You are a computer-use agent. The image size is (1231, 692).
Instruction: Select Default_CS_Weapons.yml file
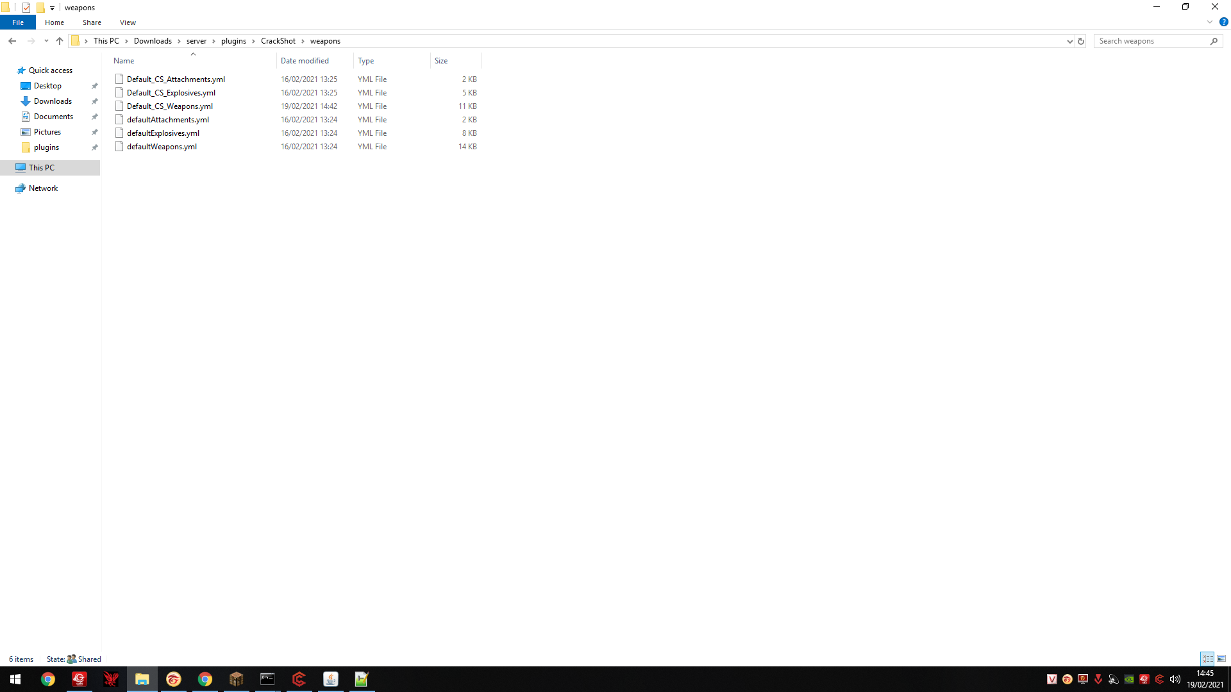click(170, 106)
